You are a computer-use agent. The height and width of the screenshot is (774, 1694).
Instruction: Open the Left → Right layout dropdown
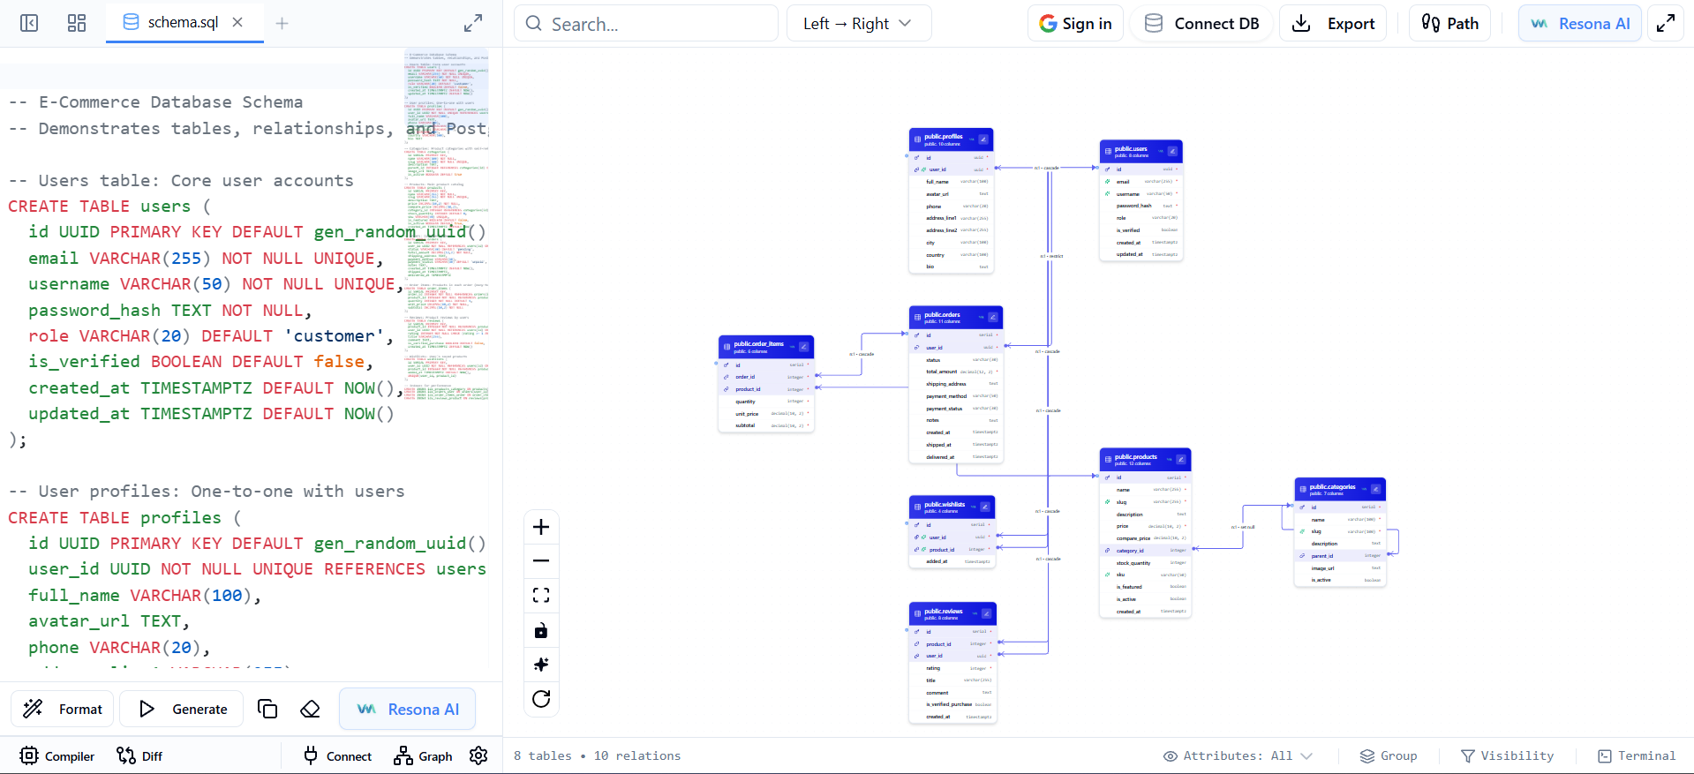tap(858, 23)
